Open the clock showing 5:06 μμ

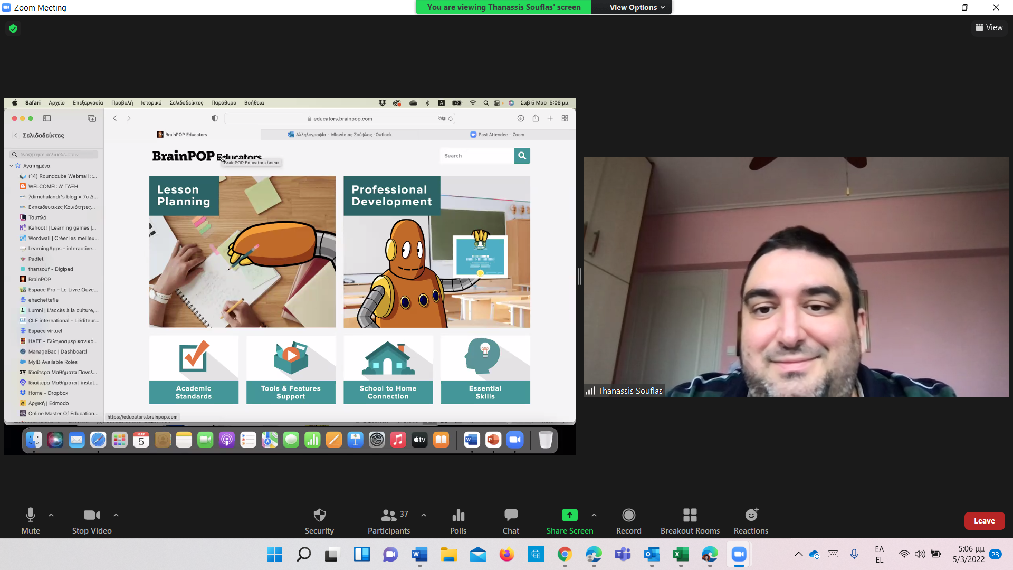coord(969,554)
